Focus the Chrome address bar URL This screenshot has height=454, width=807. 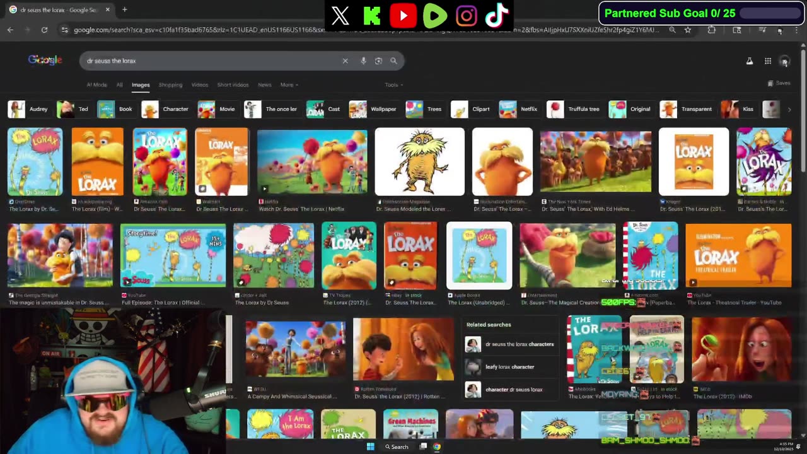pos(366,30)
